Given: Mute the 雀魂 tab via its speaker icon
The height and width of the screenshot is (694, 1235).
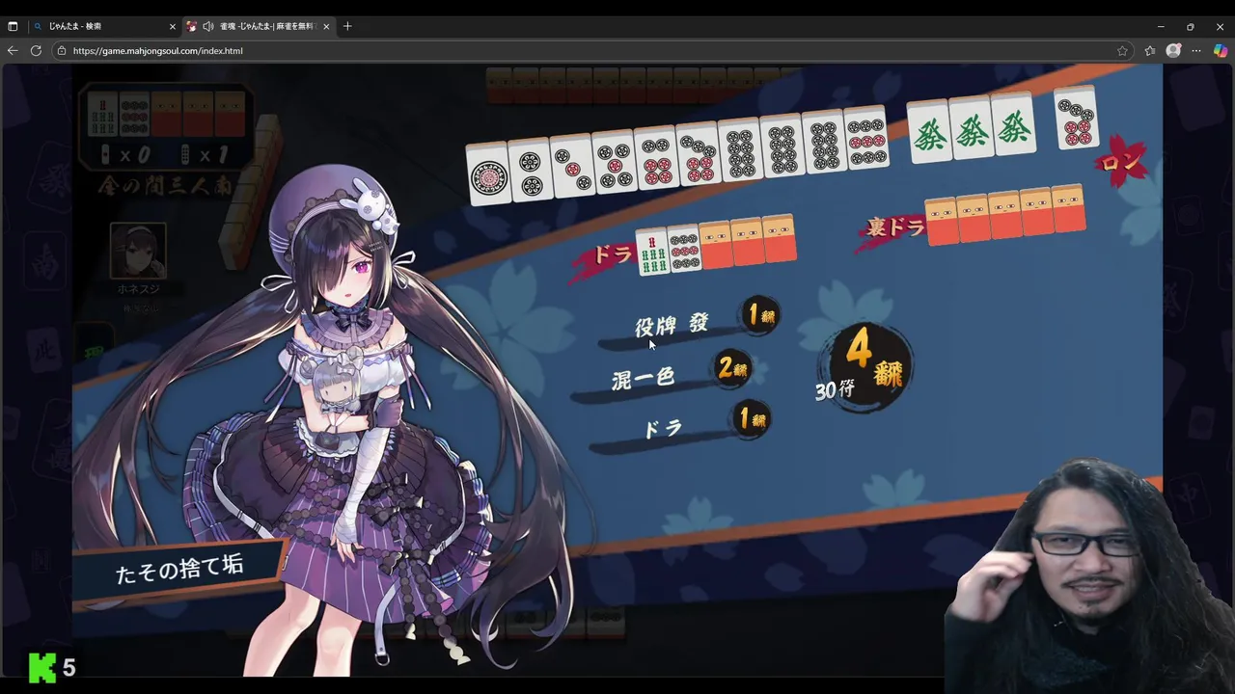Looking at the screenshot, I should [x=207, y=26].
